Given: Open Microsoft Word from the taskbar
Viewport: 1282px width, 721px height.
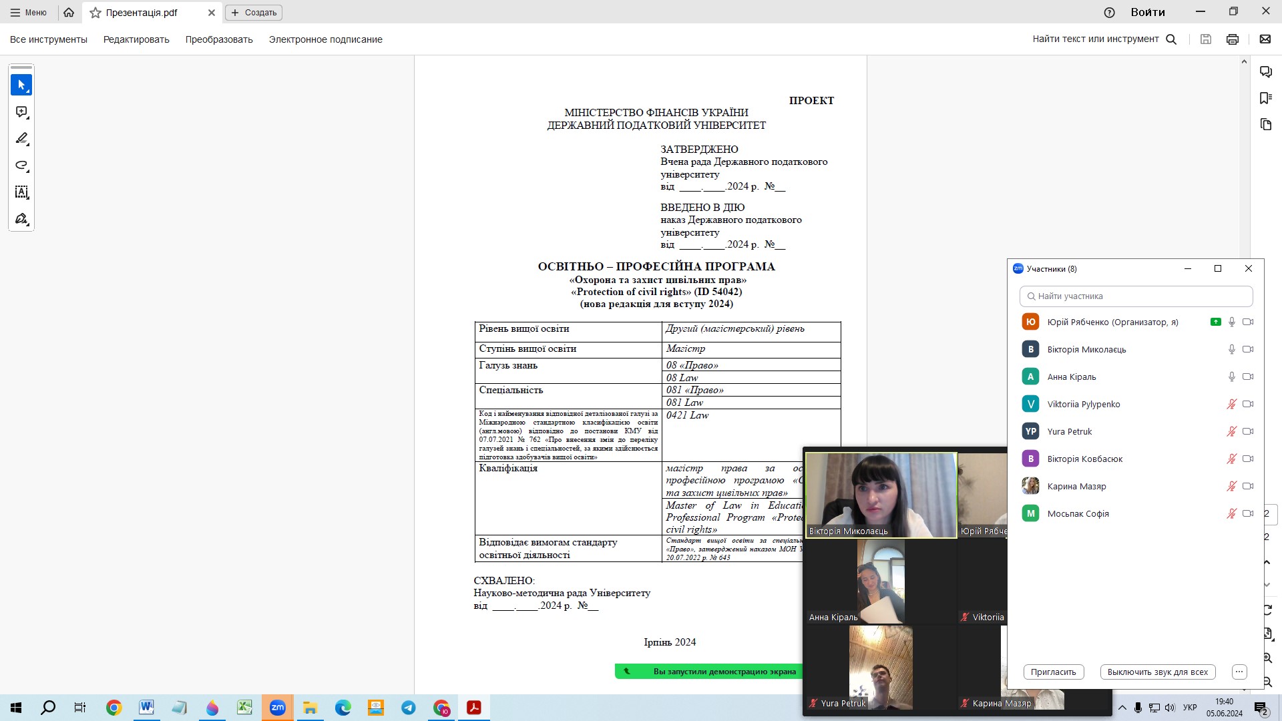Looking at the screenshot, I should (x=146, y=708).
